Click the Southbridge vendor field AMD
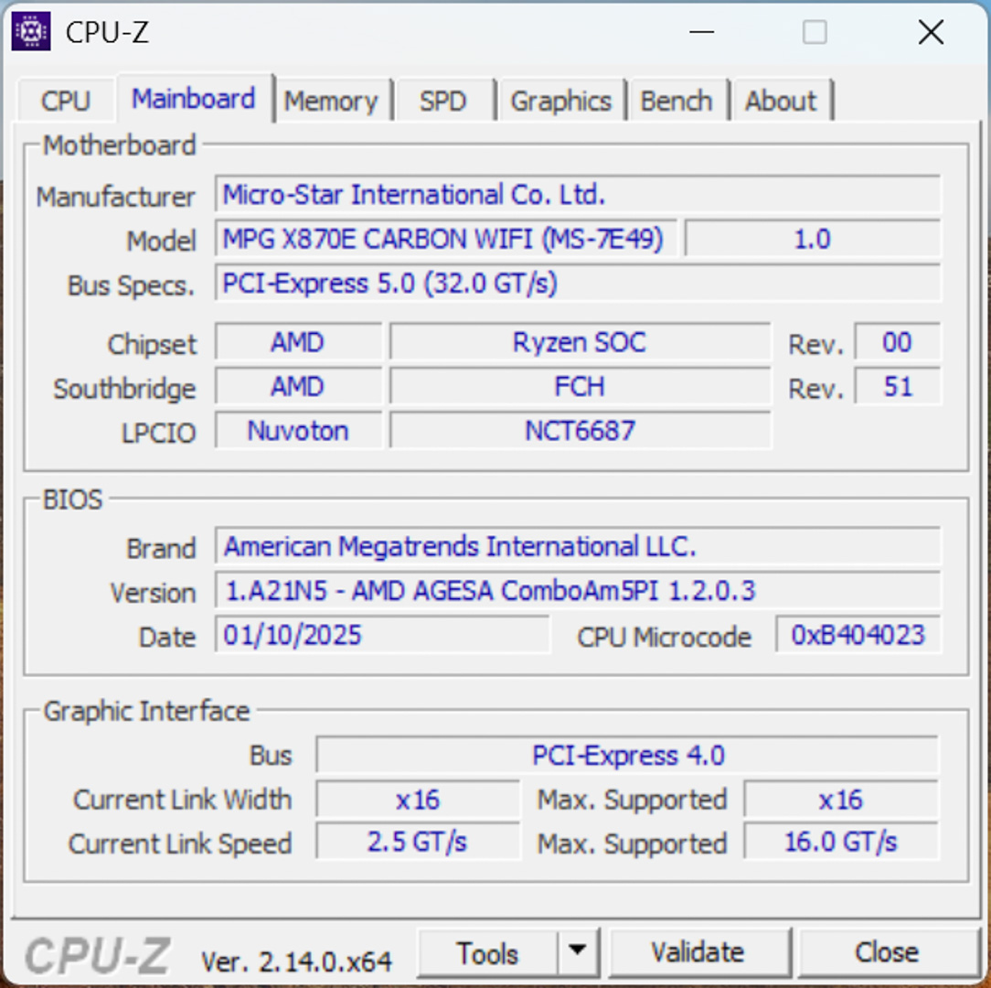Screen dimensions: 991x988 298,386
